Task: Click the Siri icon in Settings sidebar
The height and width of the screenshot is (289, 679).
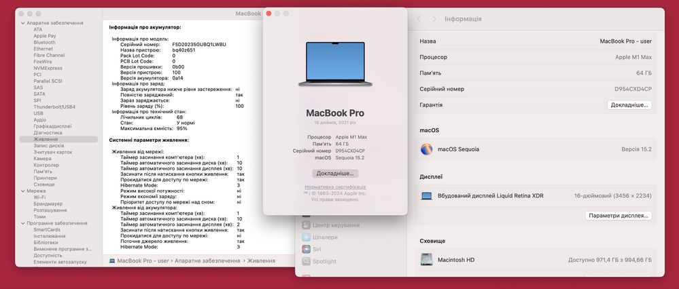Action: point(306,249)
